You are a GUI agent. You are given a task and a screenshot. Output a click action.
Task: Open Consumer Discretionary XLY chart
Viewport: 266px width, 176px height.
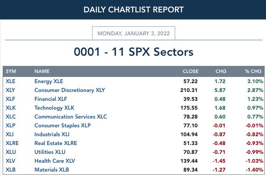(x=70, y=90)
